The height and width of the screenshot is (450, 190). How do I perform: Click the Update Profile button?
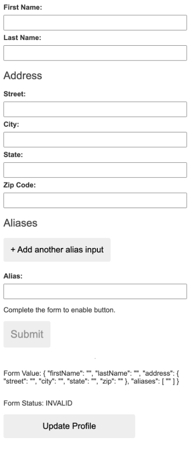pos(69,426)
